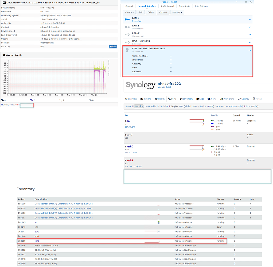The width and height of the screenshot is (273, 267).
Task: Select the Ports tab
Action: pyautogui.click(x=172, y=99)
